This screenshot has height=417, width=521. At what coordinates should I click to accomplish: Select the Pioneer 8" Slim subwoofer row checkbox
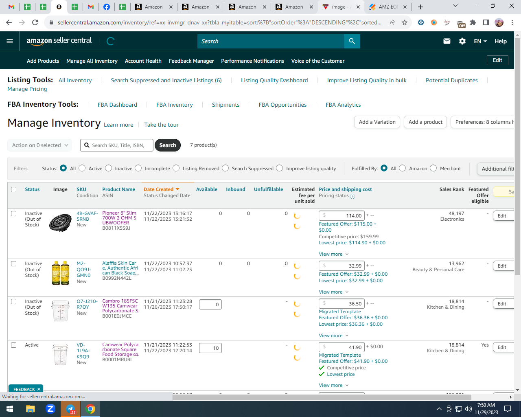pyautogui.click(x=13, y=213)
